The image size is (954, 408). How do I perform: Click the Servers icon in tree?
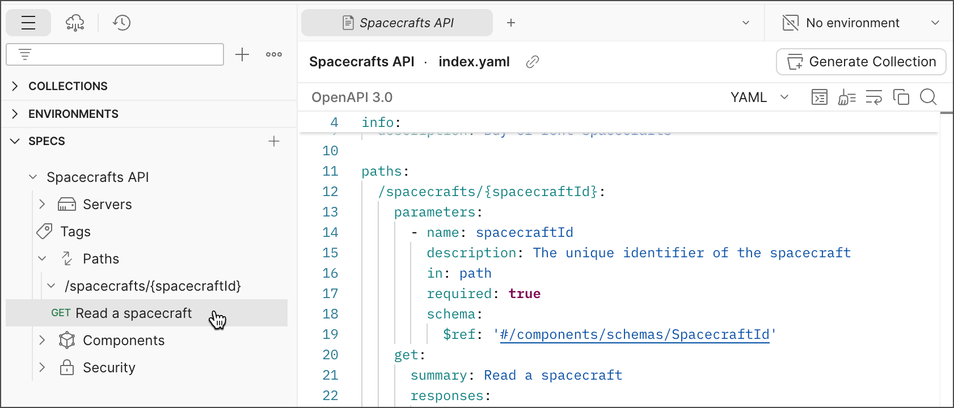point(67,205)
